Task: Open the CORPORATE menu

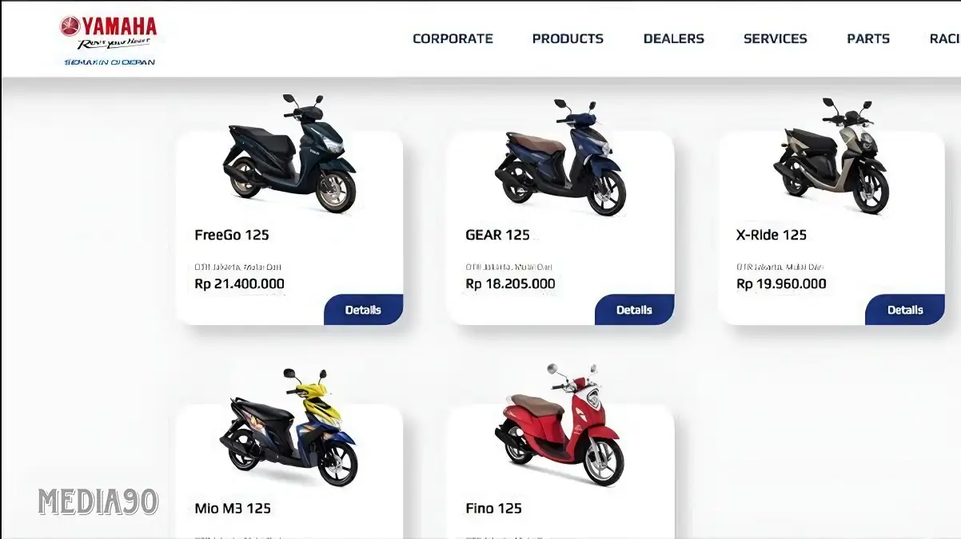Action: tap(453, 38)
